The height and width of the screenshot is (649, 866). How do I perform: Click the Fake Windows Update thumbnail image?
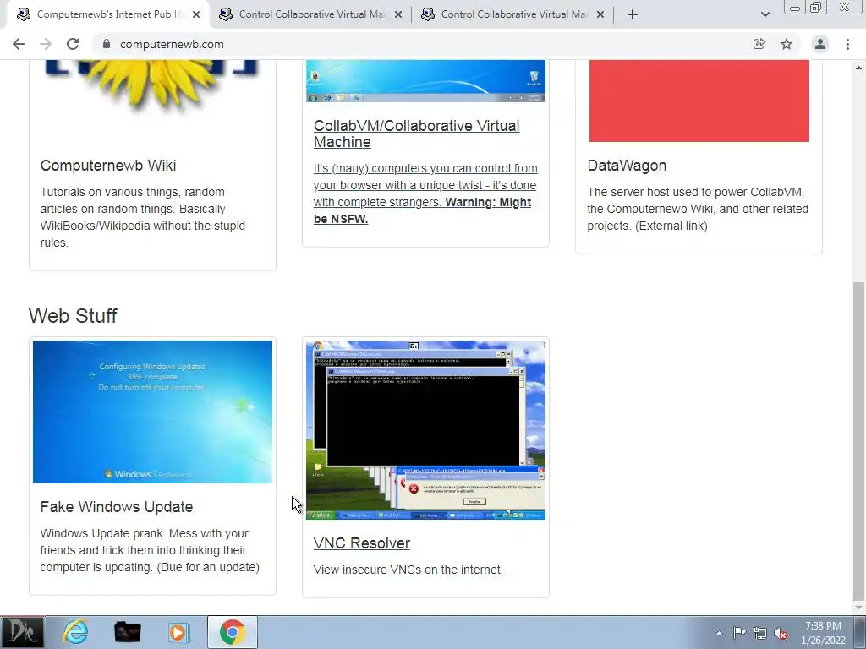[152, 412]
